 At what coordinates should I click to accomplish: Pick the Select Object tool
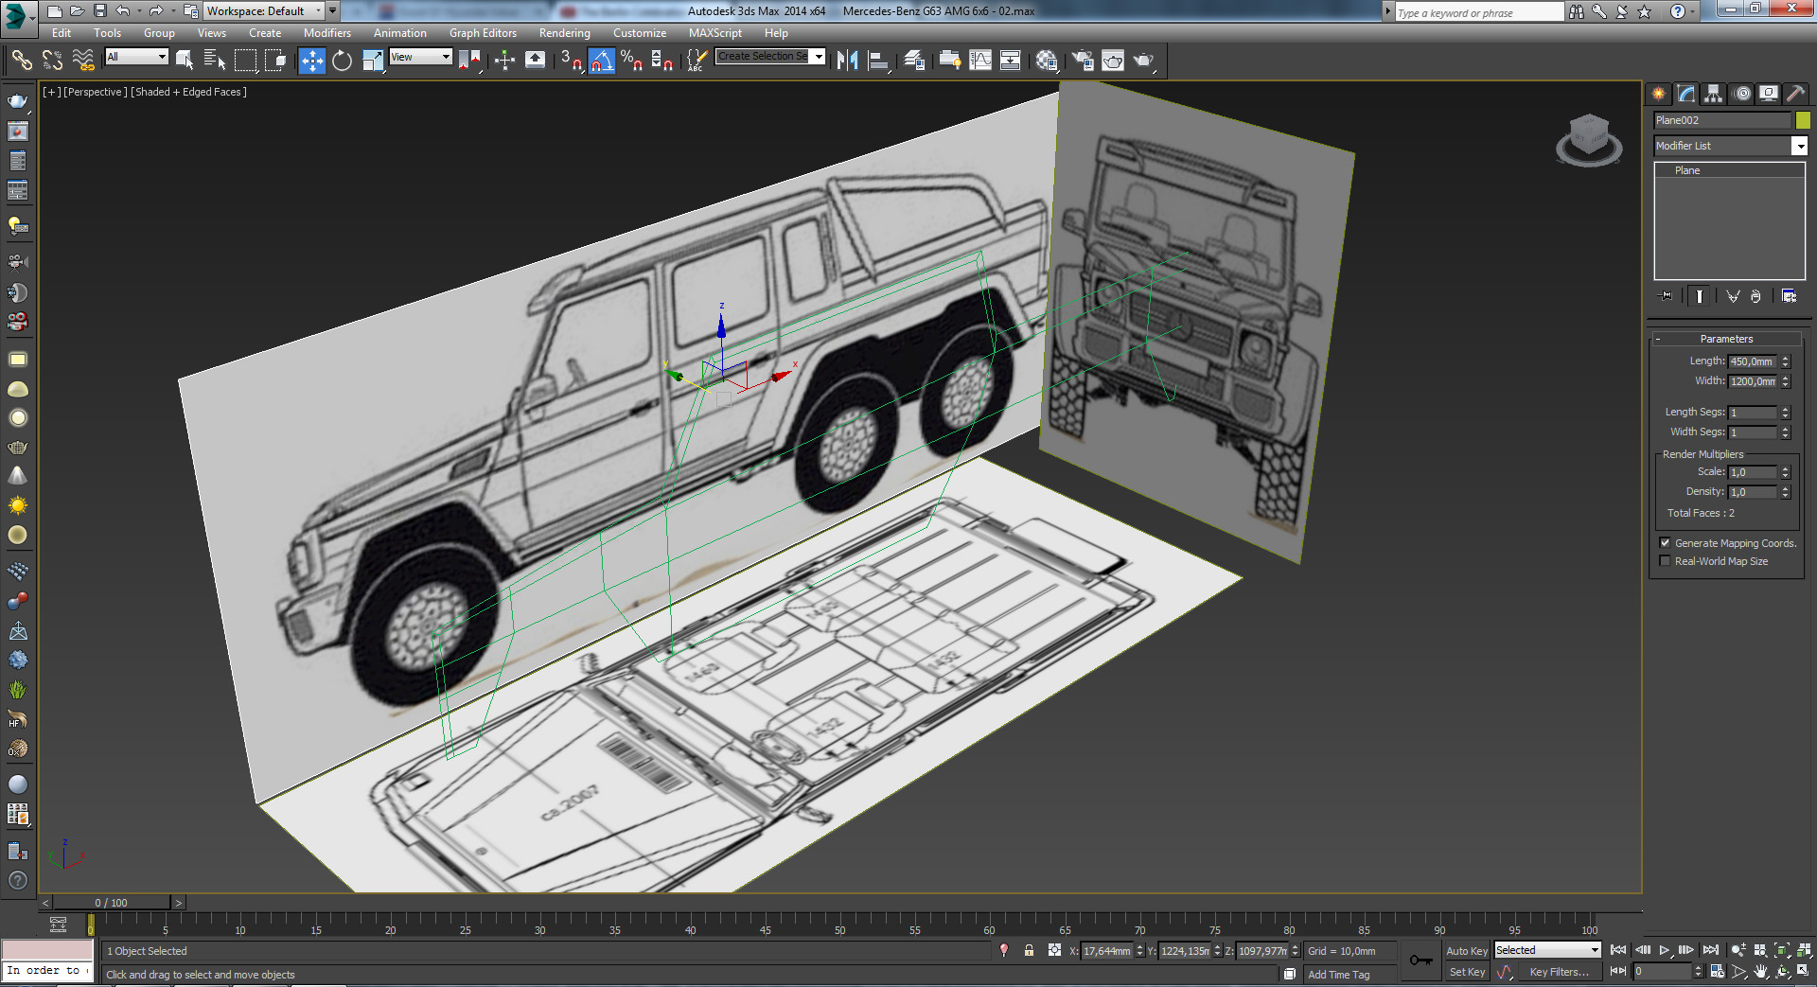[x=185, y=61]
